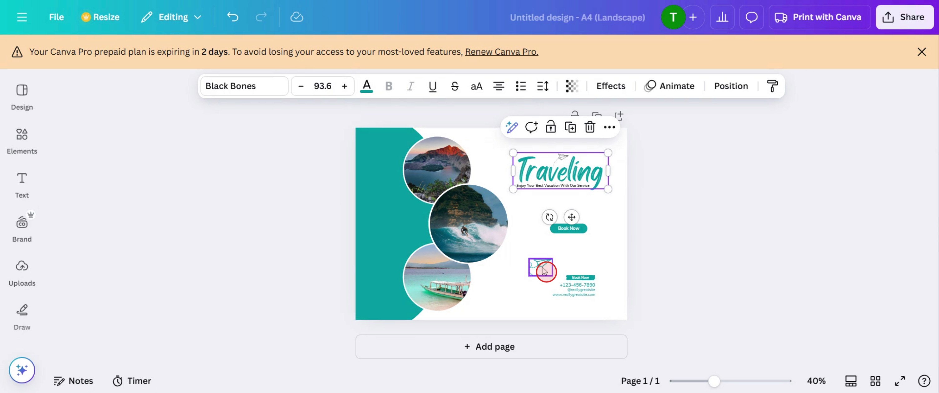Screen dimensions: 939x393
Task: Click the lock icon in floating toolbar
Action: [550, 127]
